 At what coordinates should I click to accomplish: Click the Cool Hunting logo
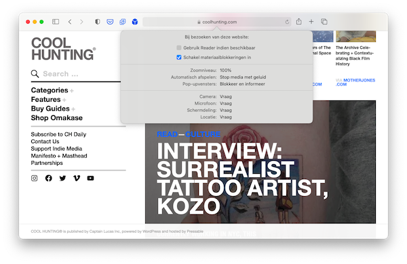63,49
